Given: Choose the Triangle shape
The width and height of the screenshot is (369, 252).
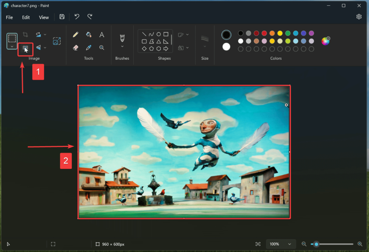Looking at the screenshot, I should 159,41.
